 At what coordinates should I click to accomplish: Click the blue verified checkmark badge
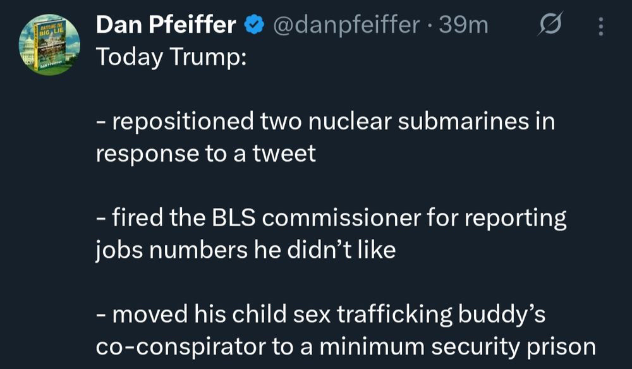[254, 25]
